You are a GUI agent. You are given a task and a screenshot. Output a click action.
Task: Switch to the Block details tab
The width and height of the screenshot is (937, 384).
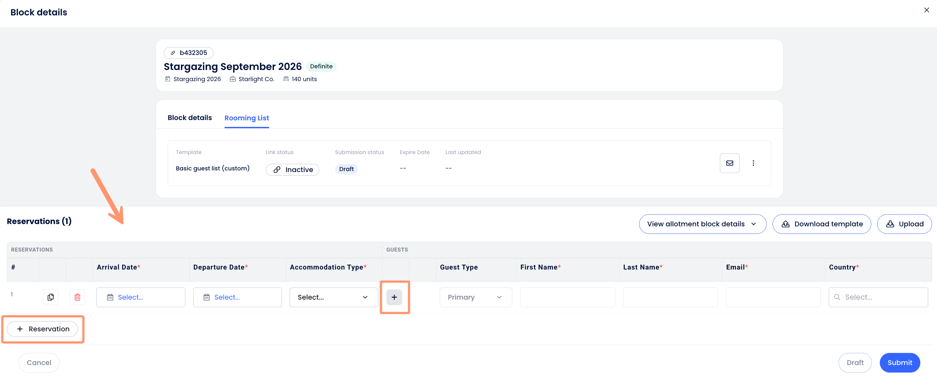click(190, 117)
